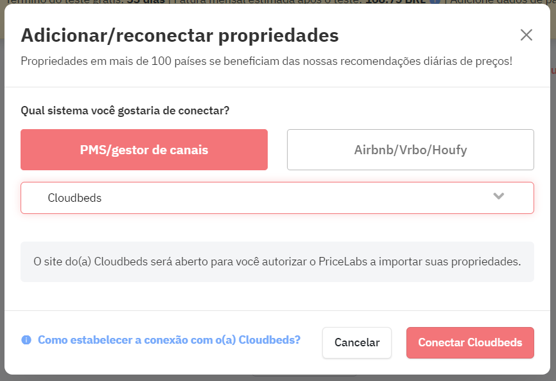Close the Adicionar/reconectar propriedades dialog

tap(526, 35)
